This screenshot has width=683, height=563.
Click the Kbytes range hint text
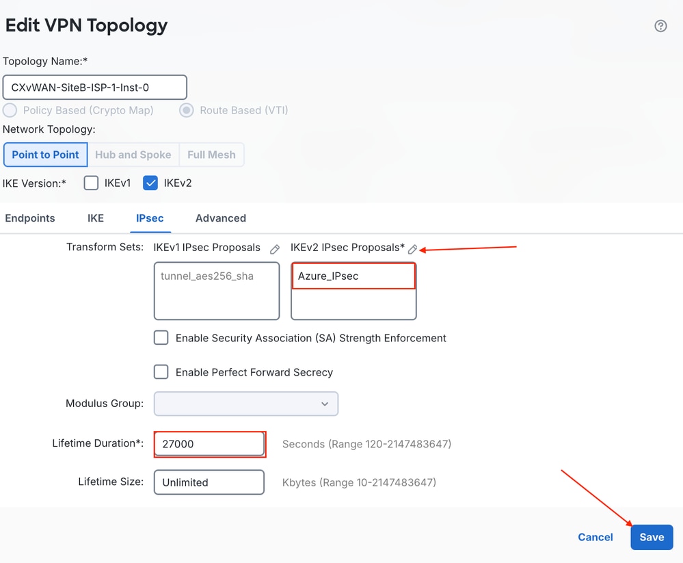359,482
